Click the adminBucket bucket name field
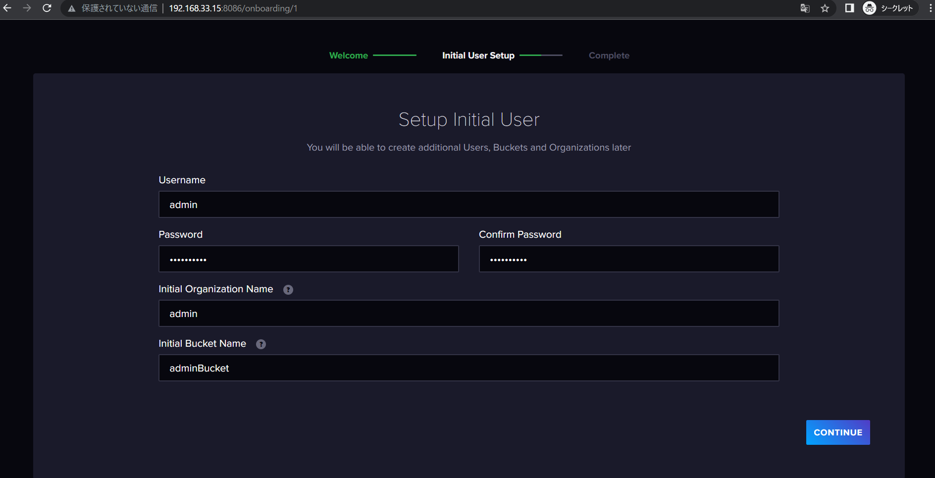This screenshot has height=478, width=935. [468, 368]
